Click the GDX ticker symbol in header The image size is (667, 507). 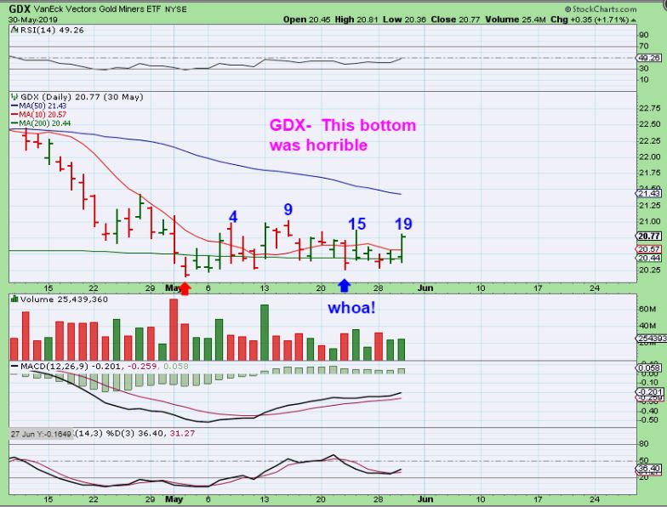click(20, 9)
